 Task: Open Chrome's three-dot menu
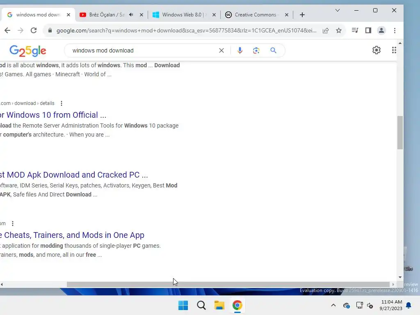(395, 30)
